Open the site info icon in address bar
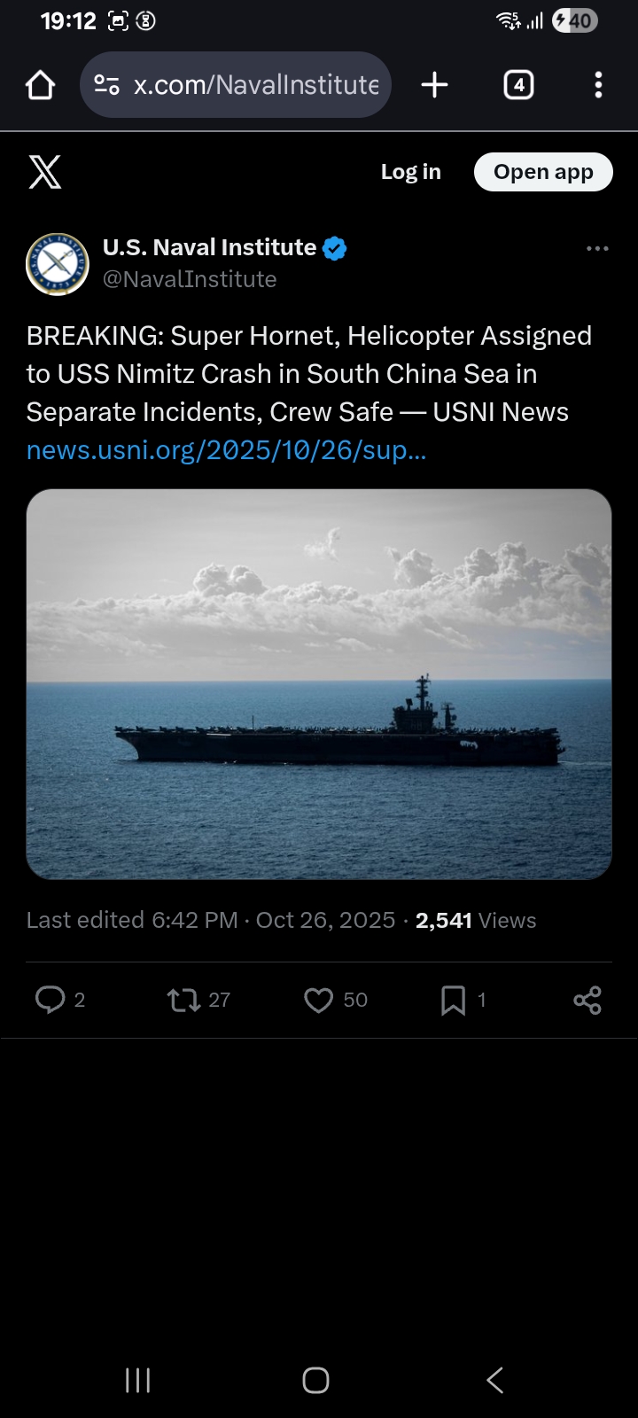 click(x=106, y=85)
